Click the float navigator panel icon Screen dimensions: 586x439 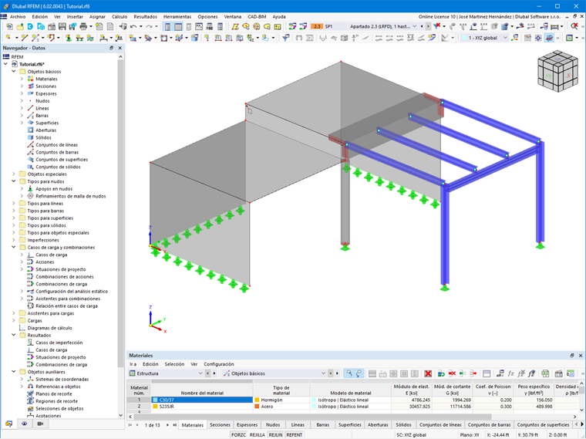(111, 48)
